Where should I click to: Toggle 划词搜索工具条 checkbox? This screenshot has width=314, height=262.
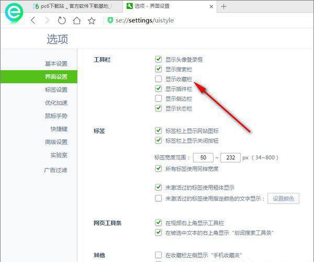click(158, 232)
